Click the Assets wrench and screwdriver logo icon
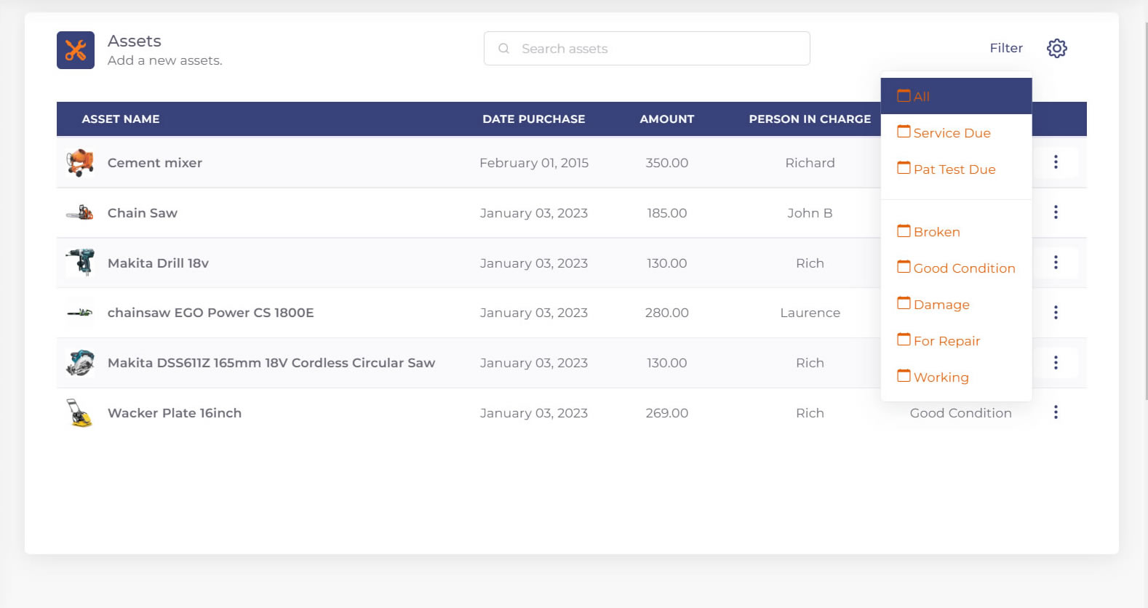 point(76,50)
